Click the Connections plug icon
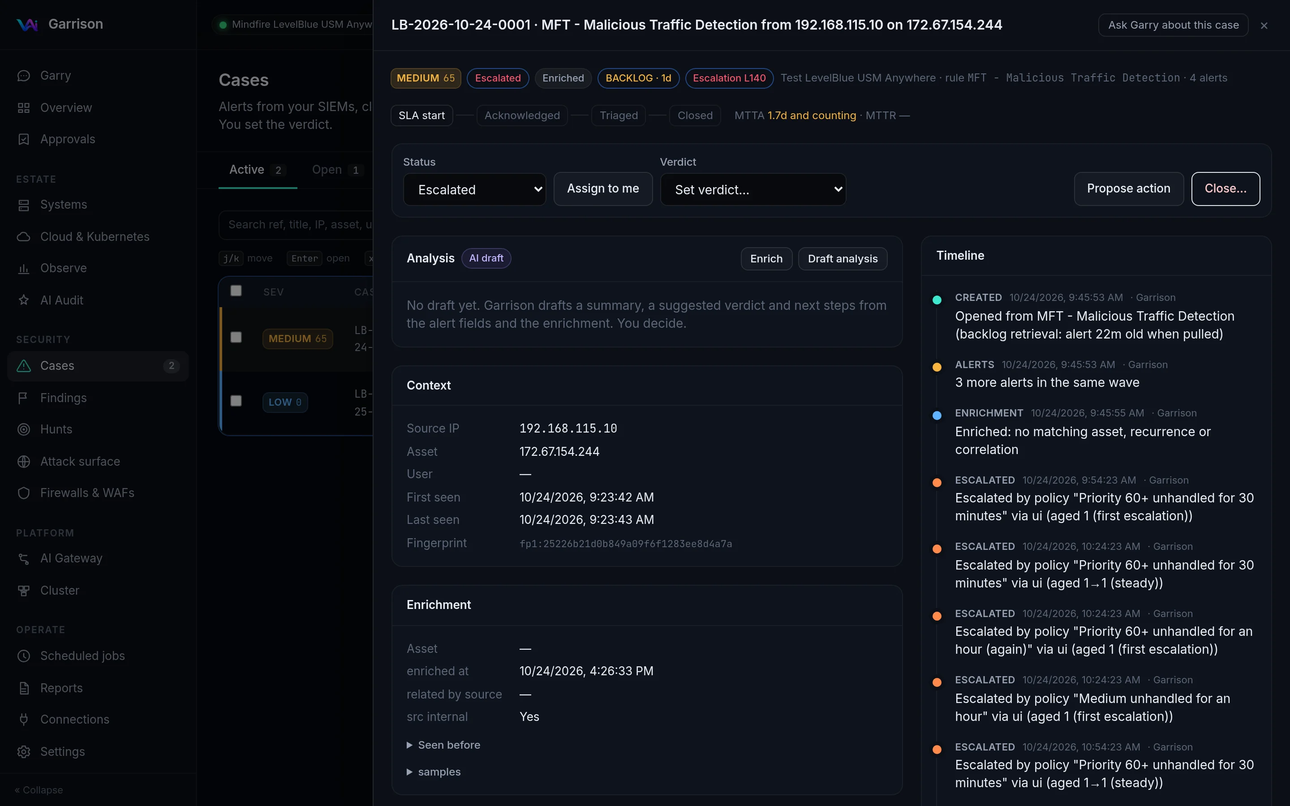This screenshot has width=1290, height=806. (x=23, y=720)
